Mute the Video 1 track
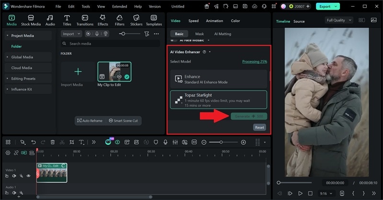 (x=14, y=176)
